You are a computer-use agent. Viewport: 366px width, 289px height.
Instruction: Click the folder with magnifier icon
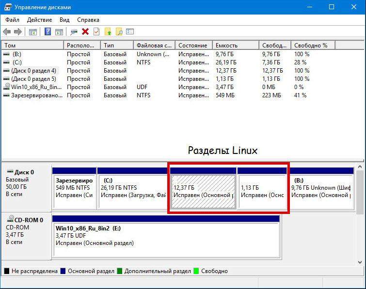coord(119,31)
